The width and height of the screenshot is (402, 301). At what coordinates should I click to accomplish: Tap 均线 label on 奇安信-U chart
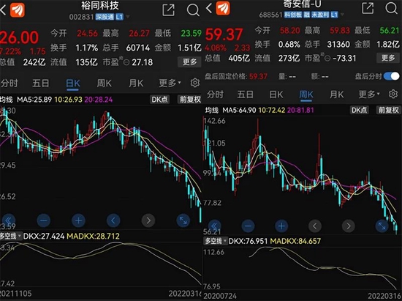(212, 110)
